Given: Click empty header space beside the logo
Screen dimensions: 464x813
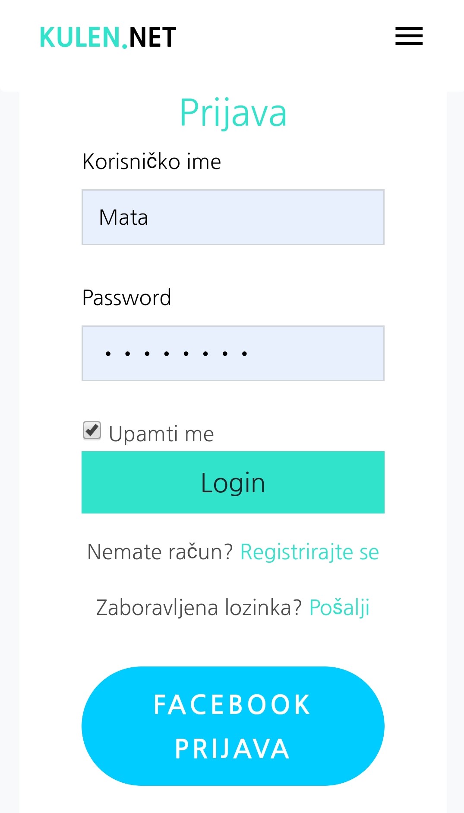Looking at the screenshot, I should click(x=285, y=38).
